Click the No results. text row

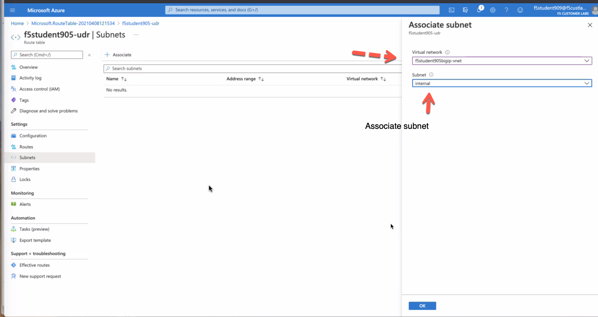(117, 90)
